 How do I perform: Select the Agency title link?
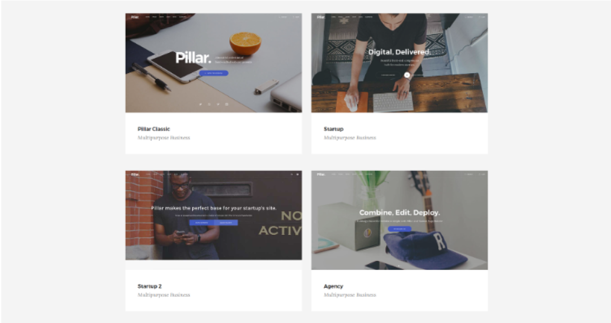click(333, 286)
